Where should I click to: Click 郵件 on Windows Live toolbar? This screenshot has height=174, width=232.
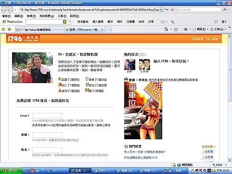point(110,22)
